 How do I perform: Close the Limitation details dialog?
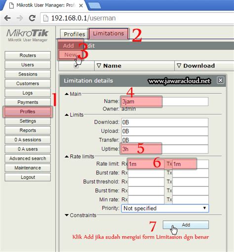coord(220,80)
